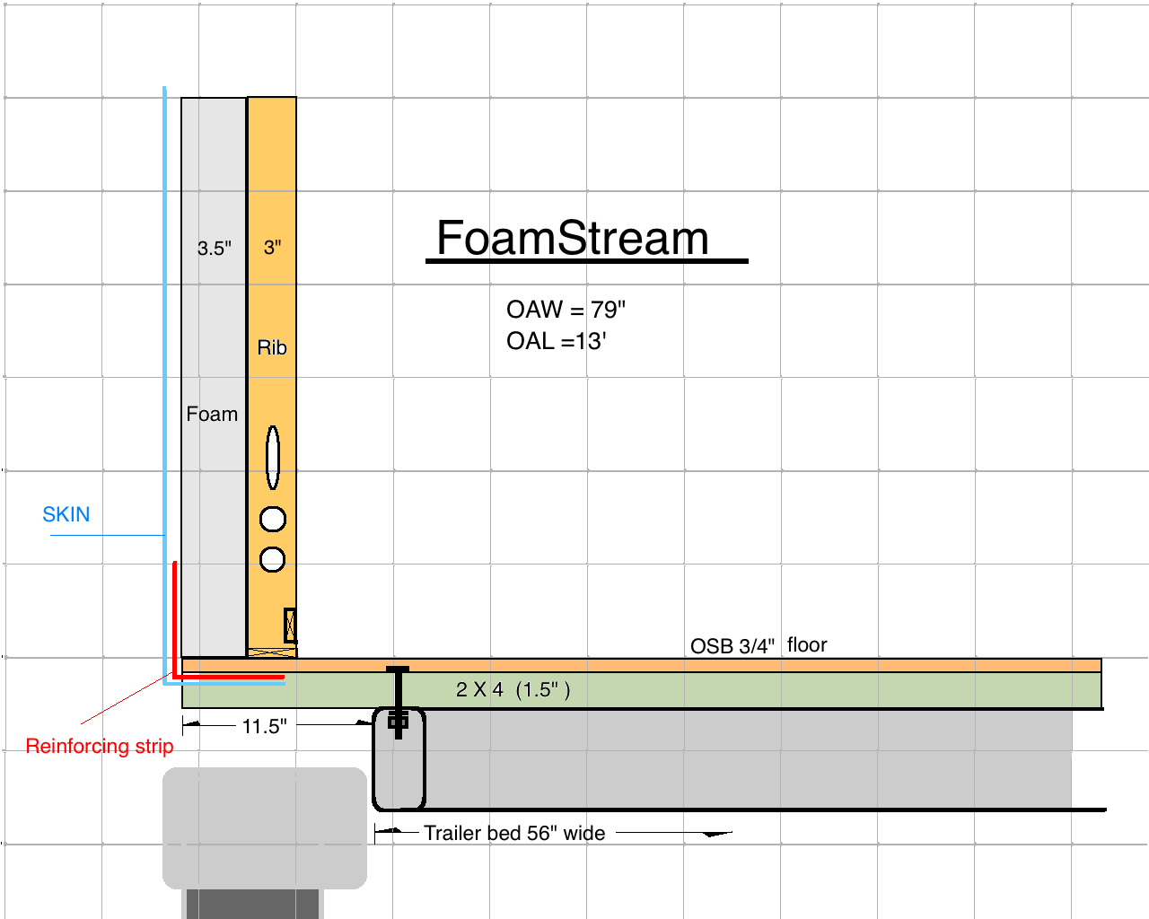Select the elongated oval hole in rib

(x=273, y=458)
